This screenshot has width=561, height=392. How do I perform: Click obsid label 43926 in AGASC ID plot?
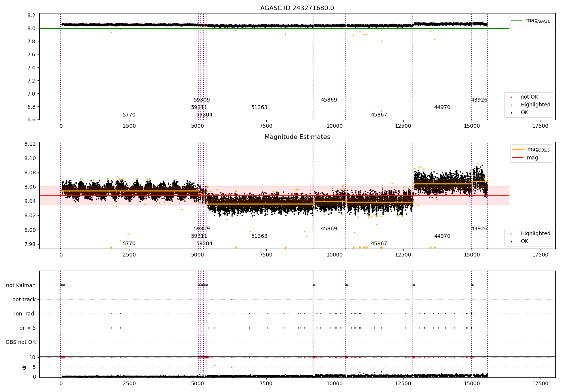point(479,100)
